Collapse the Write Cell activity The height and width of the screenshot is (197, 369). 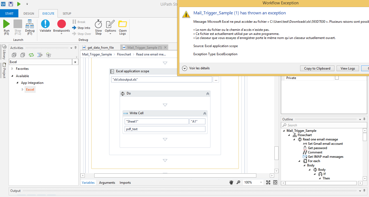click(205, 113)
